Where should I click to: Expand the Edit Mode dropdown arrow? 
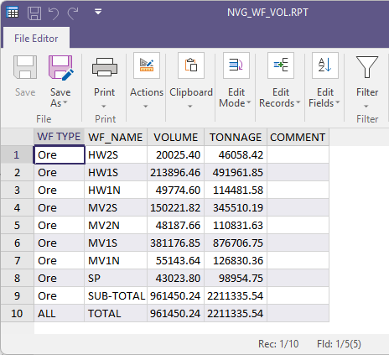(x=248, y=102)
